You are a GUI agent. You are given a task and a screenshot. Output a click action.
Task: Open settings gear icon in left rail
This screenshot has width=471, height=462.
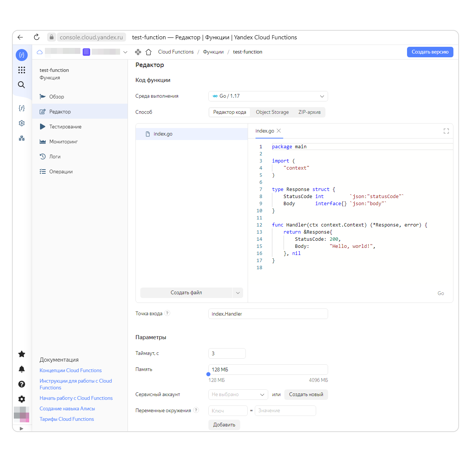click(22, 399)
